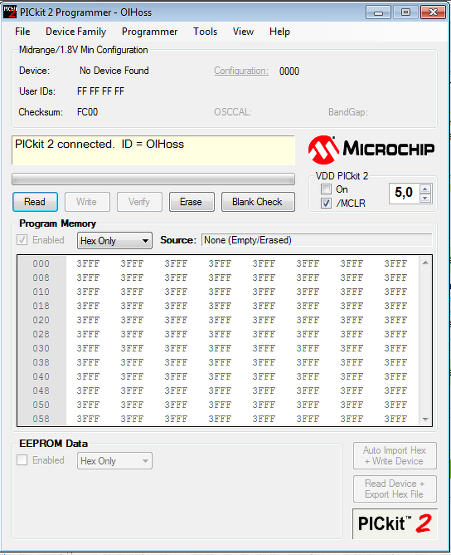Toggle the VDD On checkbox
Image resolution: width=451 pixels, height=555 pixels.
click(x=326, y=189)
